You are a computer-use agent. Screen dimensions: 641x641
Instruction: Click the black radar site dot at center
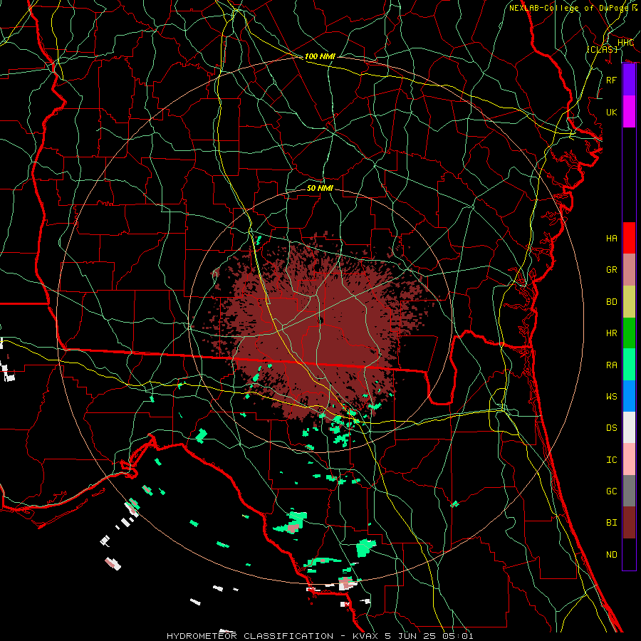pyautogui.click(x=321, y=320)
